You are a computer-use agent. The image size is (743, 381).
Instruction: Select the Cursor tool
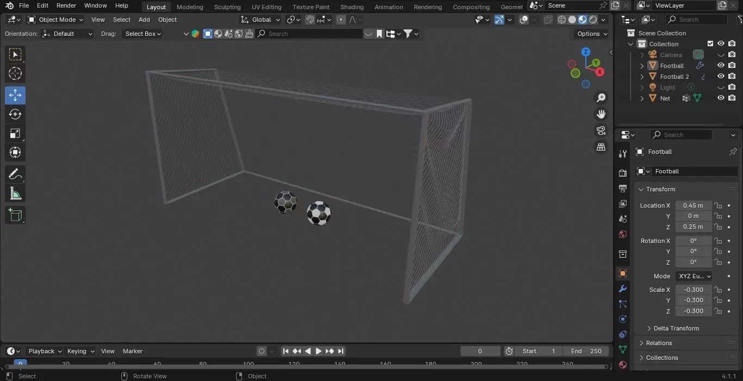point(15,73)
